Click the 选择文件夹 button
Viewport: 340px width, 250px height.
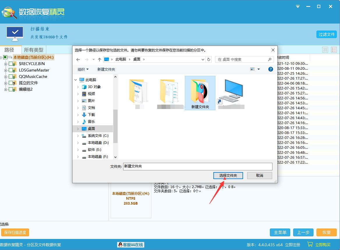[x=228, y=176]
